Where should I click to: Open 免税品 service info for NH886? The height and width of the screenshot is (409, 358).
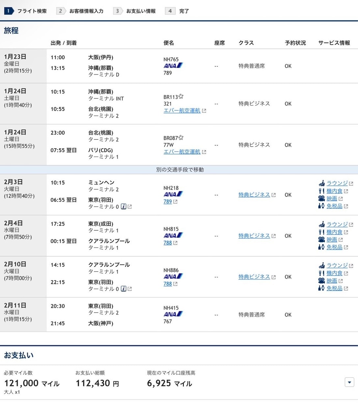(334, 288)
